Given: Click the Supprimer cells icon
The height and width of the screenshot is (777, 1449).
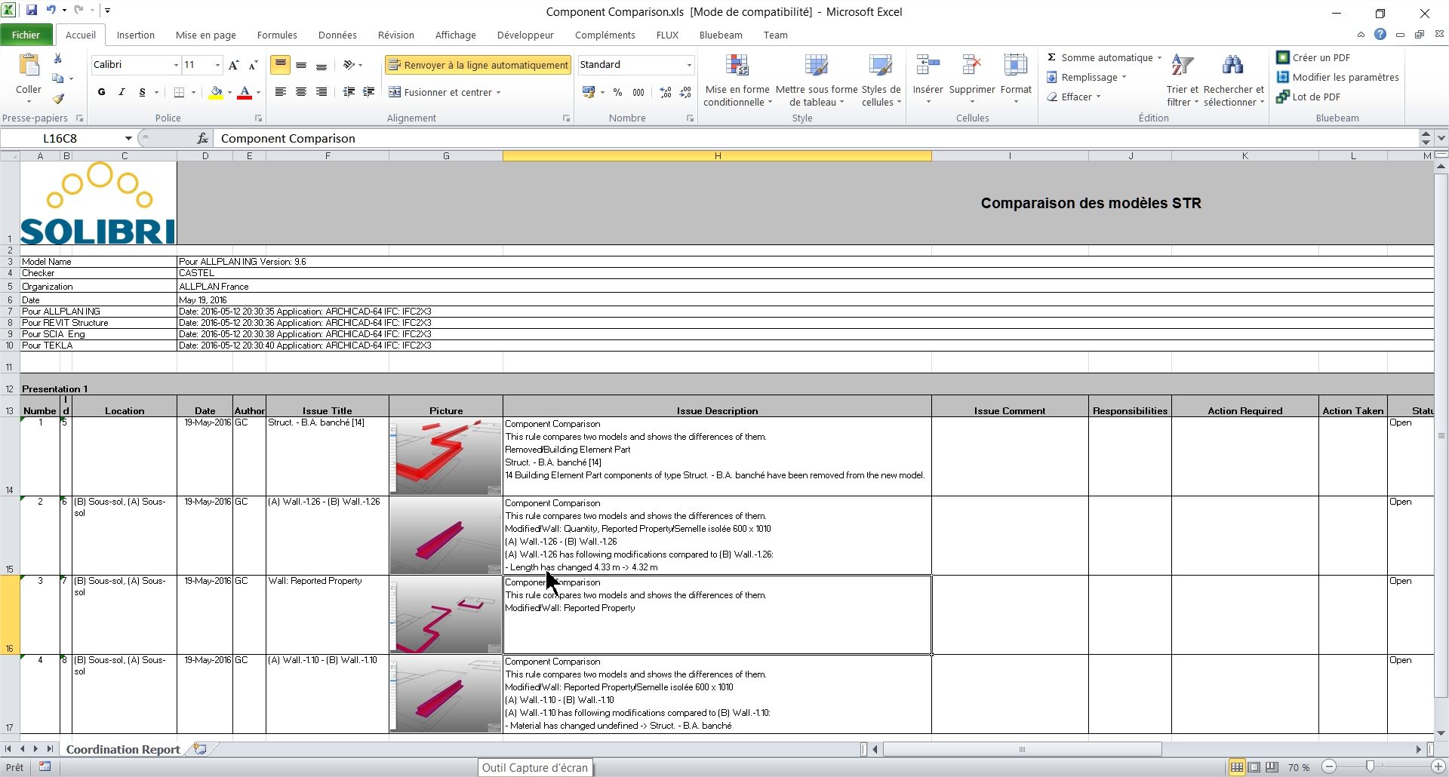Looking at the screenshot, I should coord(971,66).
